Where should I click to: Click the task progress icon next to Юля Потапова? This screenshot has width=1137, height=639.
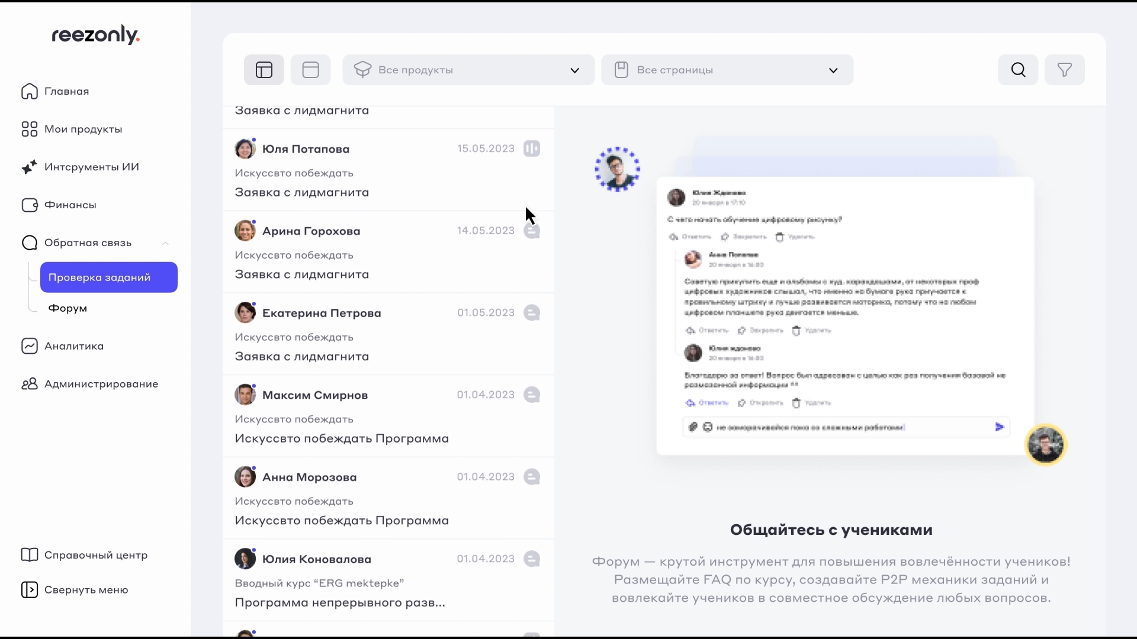tap(532, 149)
